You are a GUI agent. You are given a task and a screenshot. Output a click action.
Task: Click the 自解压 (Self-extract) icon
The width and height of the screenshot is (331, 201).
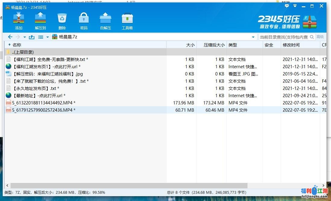105,21
